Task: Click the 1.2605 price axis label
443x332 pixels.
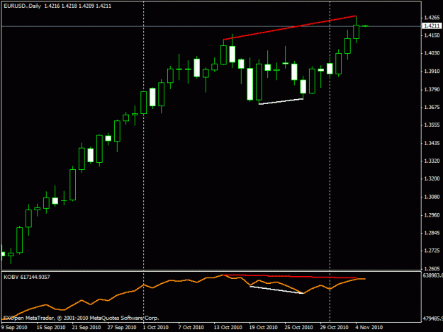Action: point(432,269)
